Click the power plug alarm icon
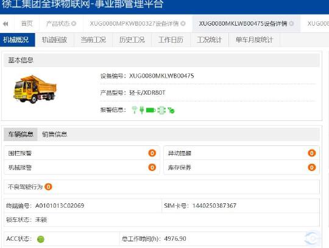Screen dimensions: 329x248 click(141, 110)
